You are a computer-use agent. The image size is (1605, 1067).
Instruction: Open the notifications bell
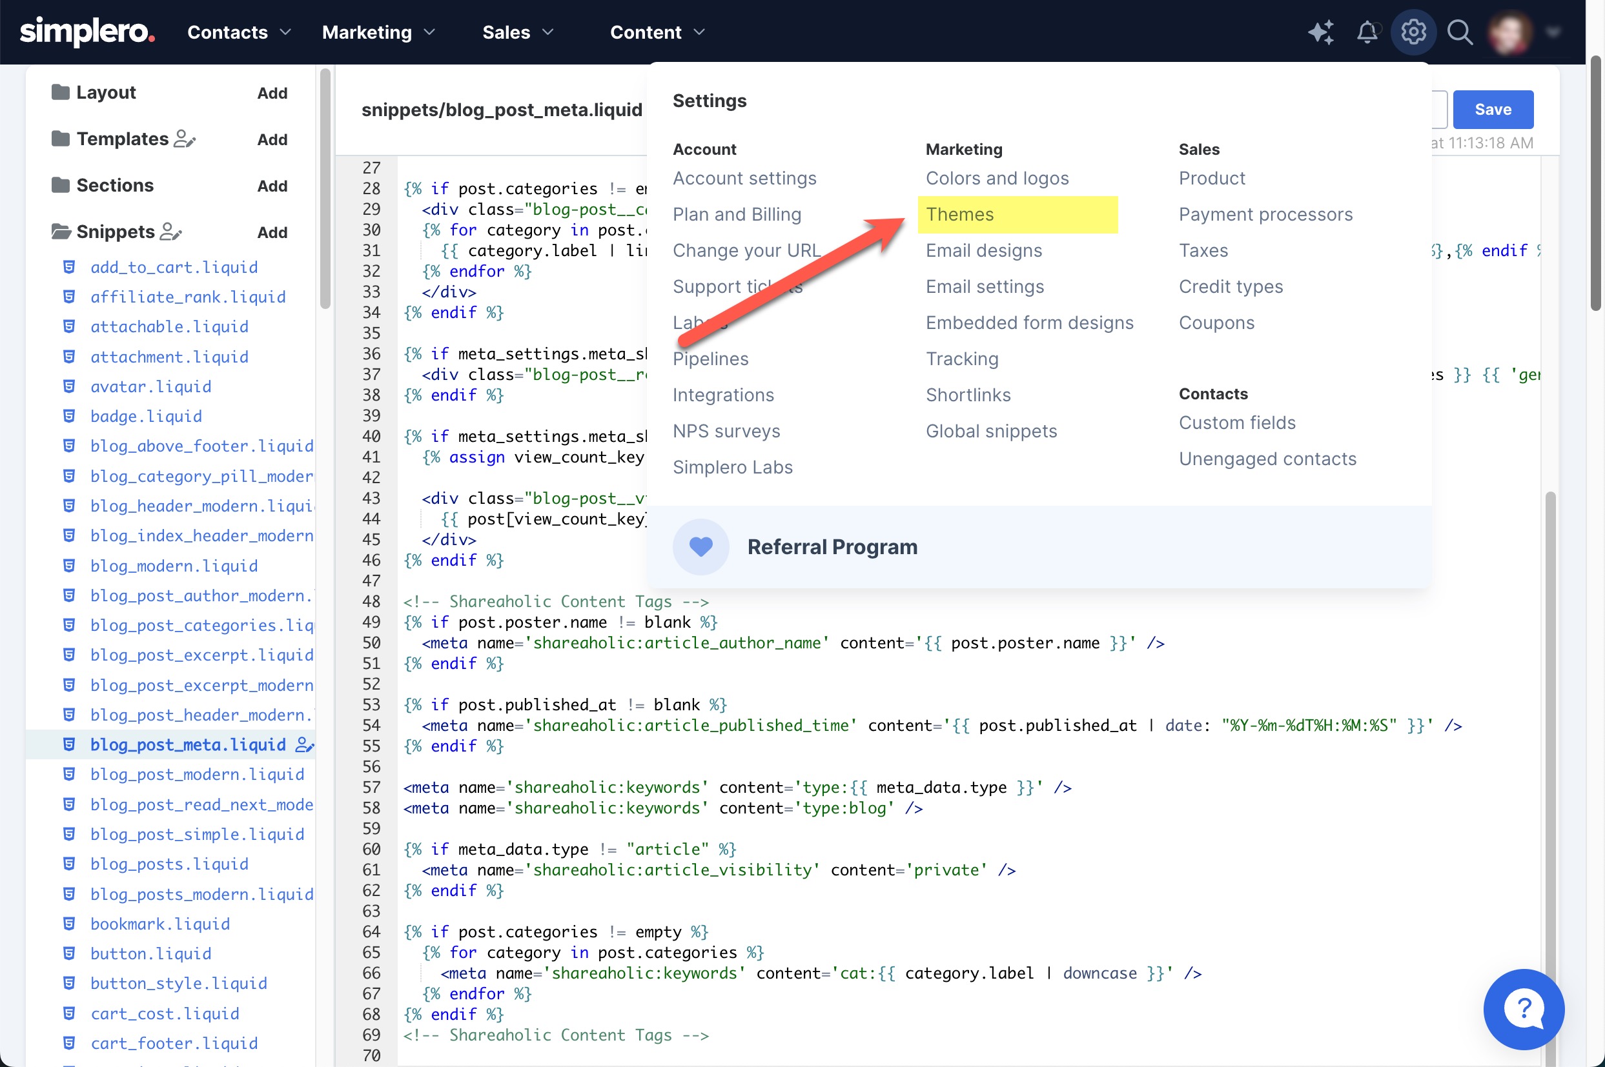(x=1367, y=32)
